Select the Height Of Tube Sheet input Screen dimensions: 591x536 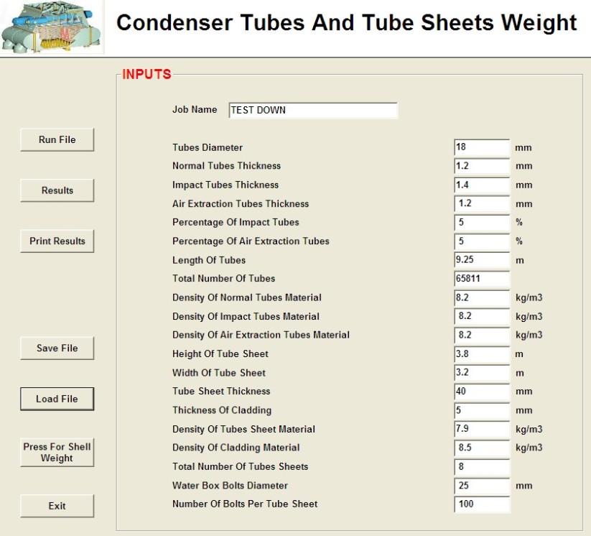click(x=482, y=354)
